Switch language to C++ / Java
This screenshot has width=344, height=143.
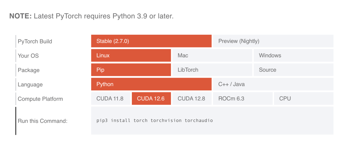[273, 84]
